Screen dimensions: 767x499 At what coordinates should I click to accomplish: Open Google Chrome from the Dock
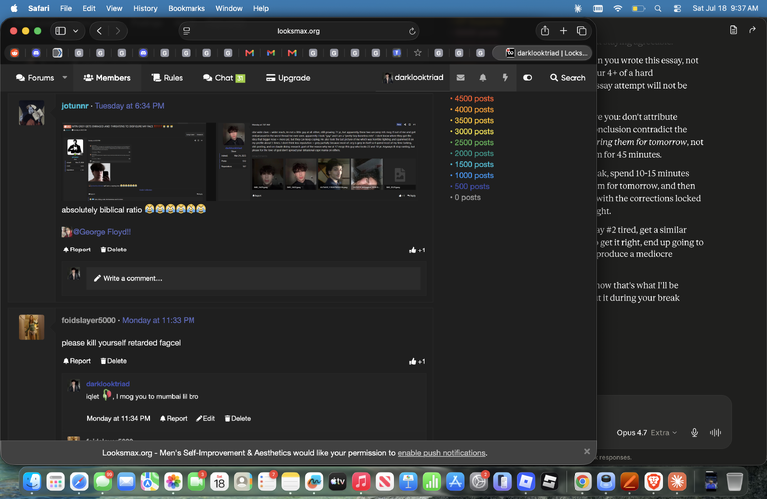582,482
